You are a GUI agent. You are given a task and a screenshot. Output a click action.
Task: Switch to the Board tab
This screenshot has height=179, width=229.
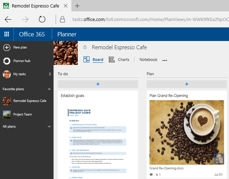(98, 60)
